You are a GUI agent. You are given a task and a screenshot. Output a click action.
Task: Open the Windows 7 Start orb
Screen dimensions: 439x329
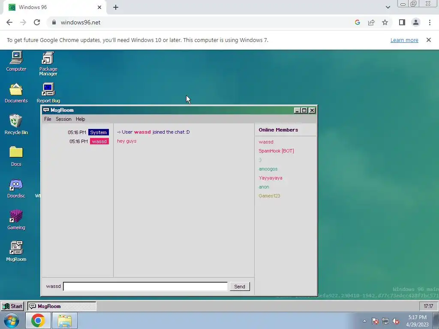coord(12,320)
